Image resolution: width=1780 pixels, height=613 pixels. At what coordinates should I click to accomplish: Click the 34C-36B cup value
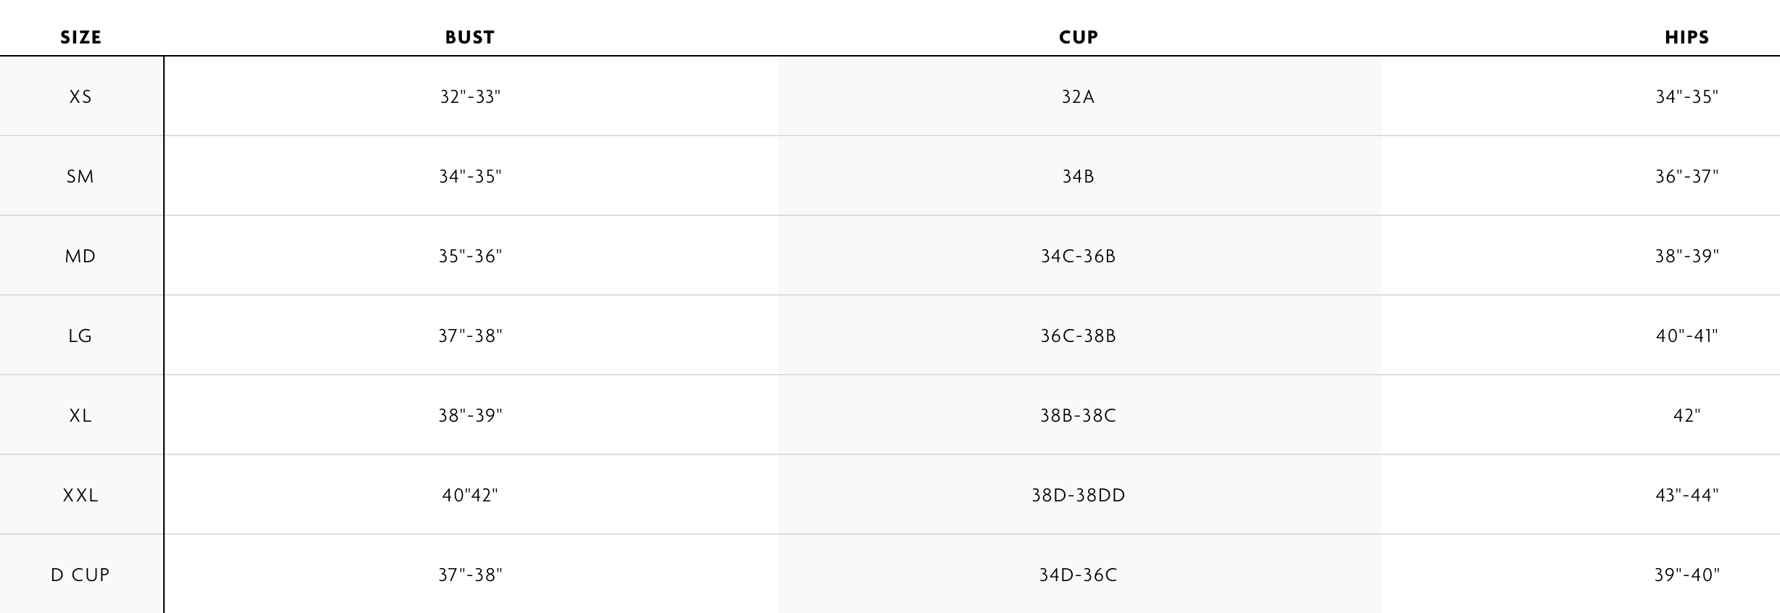click(x=1079, y=257)
